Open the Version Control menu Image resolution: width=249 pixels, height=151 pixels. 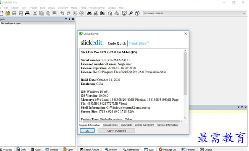point(97,8)
